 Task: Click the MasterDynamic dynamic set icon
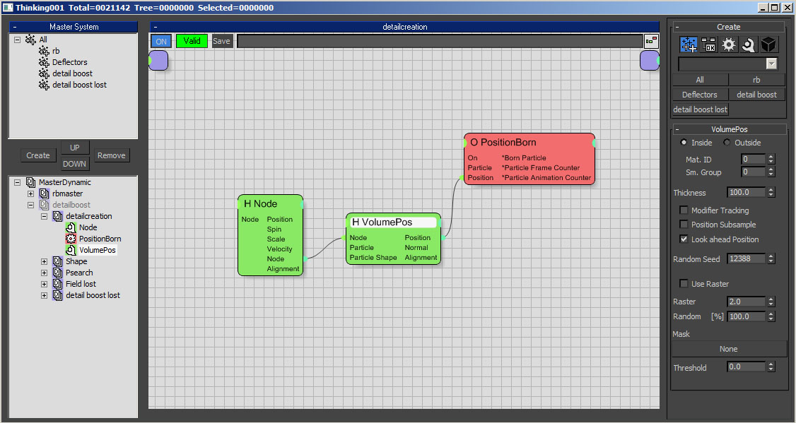30,182
